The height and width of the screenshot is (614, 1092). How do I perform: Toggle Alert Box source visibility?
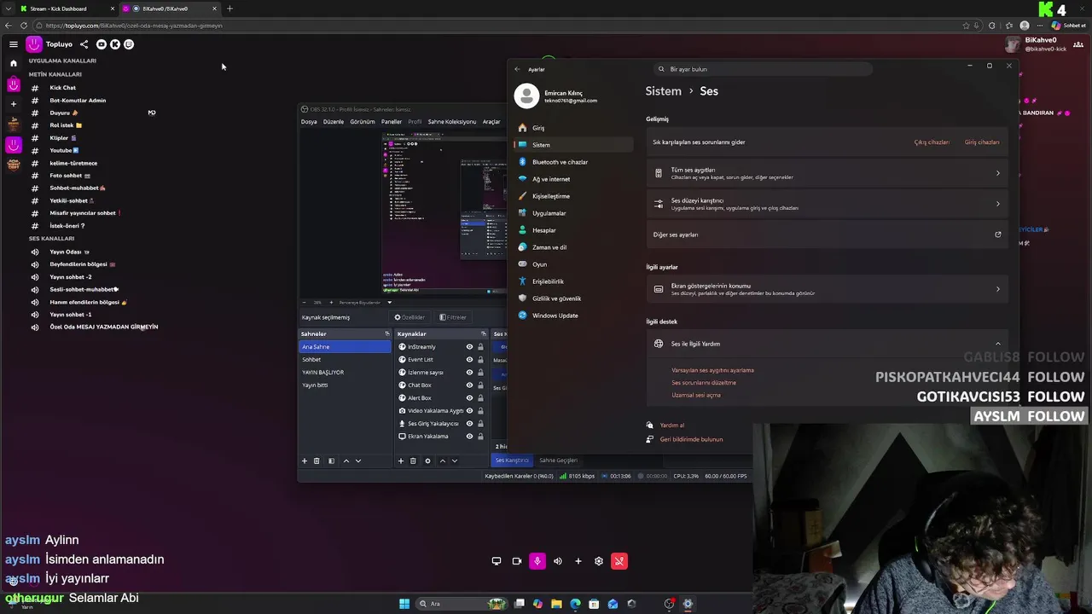(469, 398)
